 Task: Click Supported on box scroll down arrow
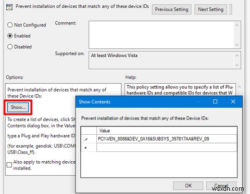click(x=237, y=65)
